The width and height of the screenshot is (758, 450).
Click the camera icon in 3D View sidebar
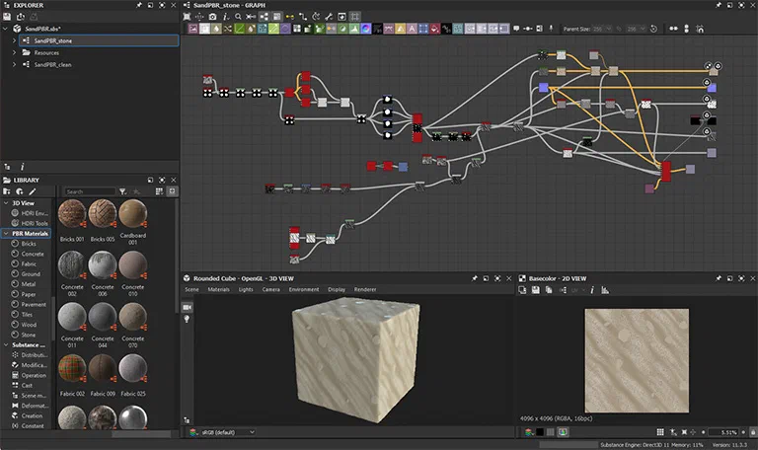[188, 308]
